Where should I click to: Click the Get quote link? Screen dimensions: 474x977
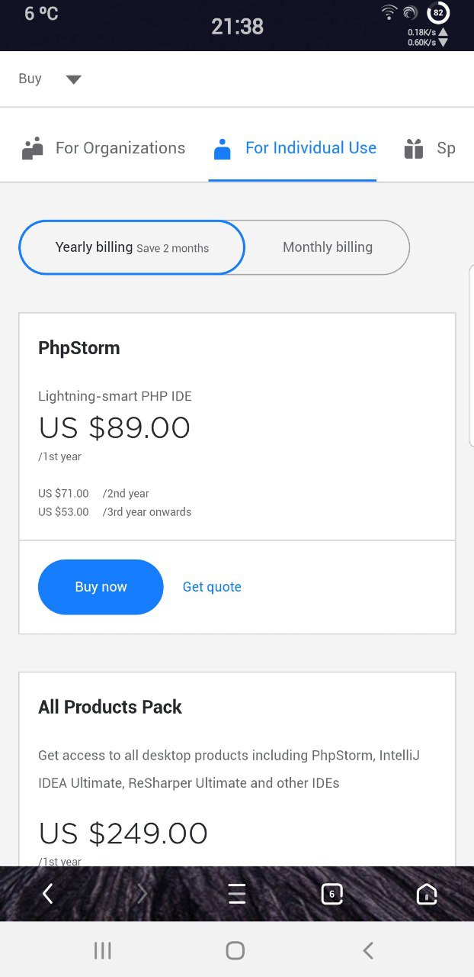[212, 587]
